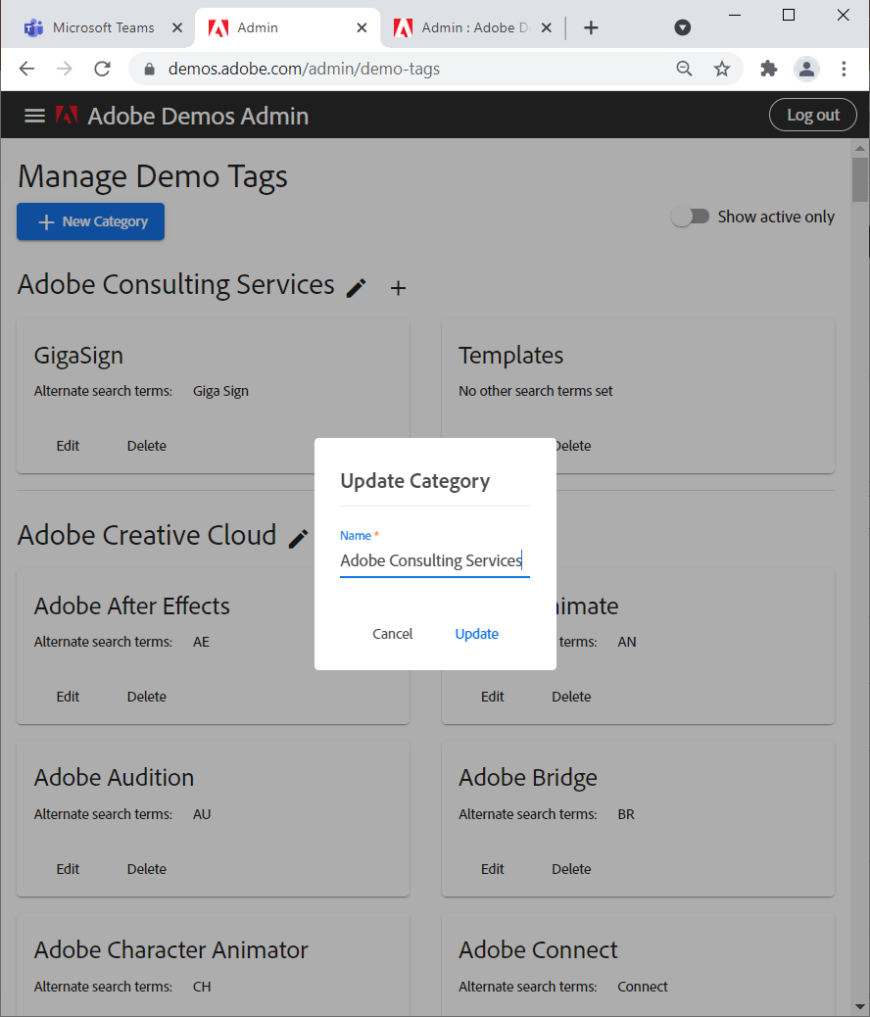Viewport: 870px width, 1017px height.
Task: Edit Adobe Consulting Services category pencil
Action: coord(357,287)
